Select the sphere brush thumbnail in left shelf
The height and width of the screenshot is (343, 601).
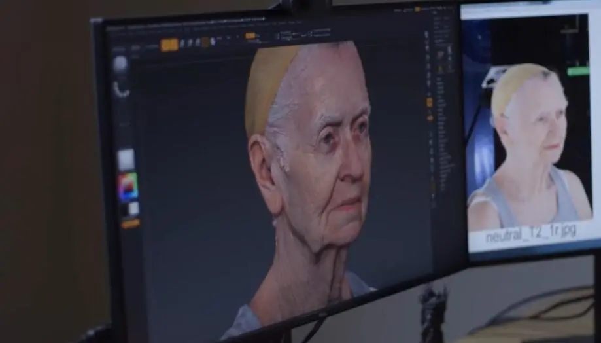coord(120,63)
